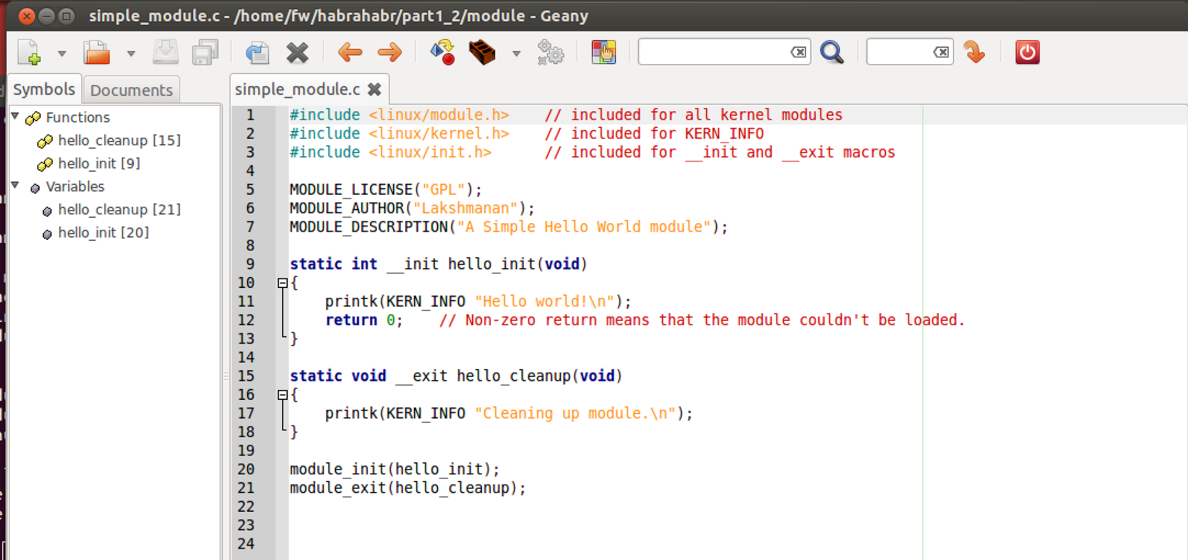Screen dimensions: 1188x560
Task: Click line number 5 in the margin
Action: pyautogui.click(x=250, y=190)
